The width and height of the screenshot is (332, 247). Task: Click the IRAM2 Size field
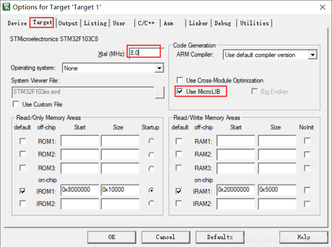pyautogui.click(x=277, y=204)
